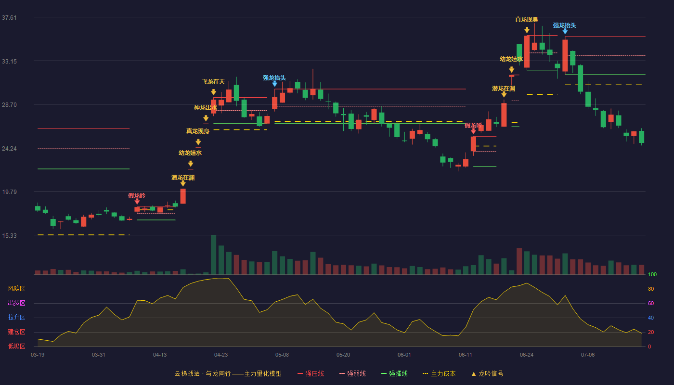Click the 神龙出水 signal arrow marker
Screen dimensions: 674x385
tap(206, 118)
